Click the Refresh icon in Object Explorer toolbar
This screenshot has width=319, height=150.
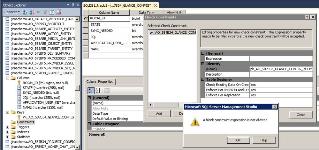52,12
